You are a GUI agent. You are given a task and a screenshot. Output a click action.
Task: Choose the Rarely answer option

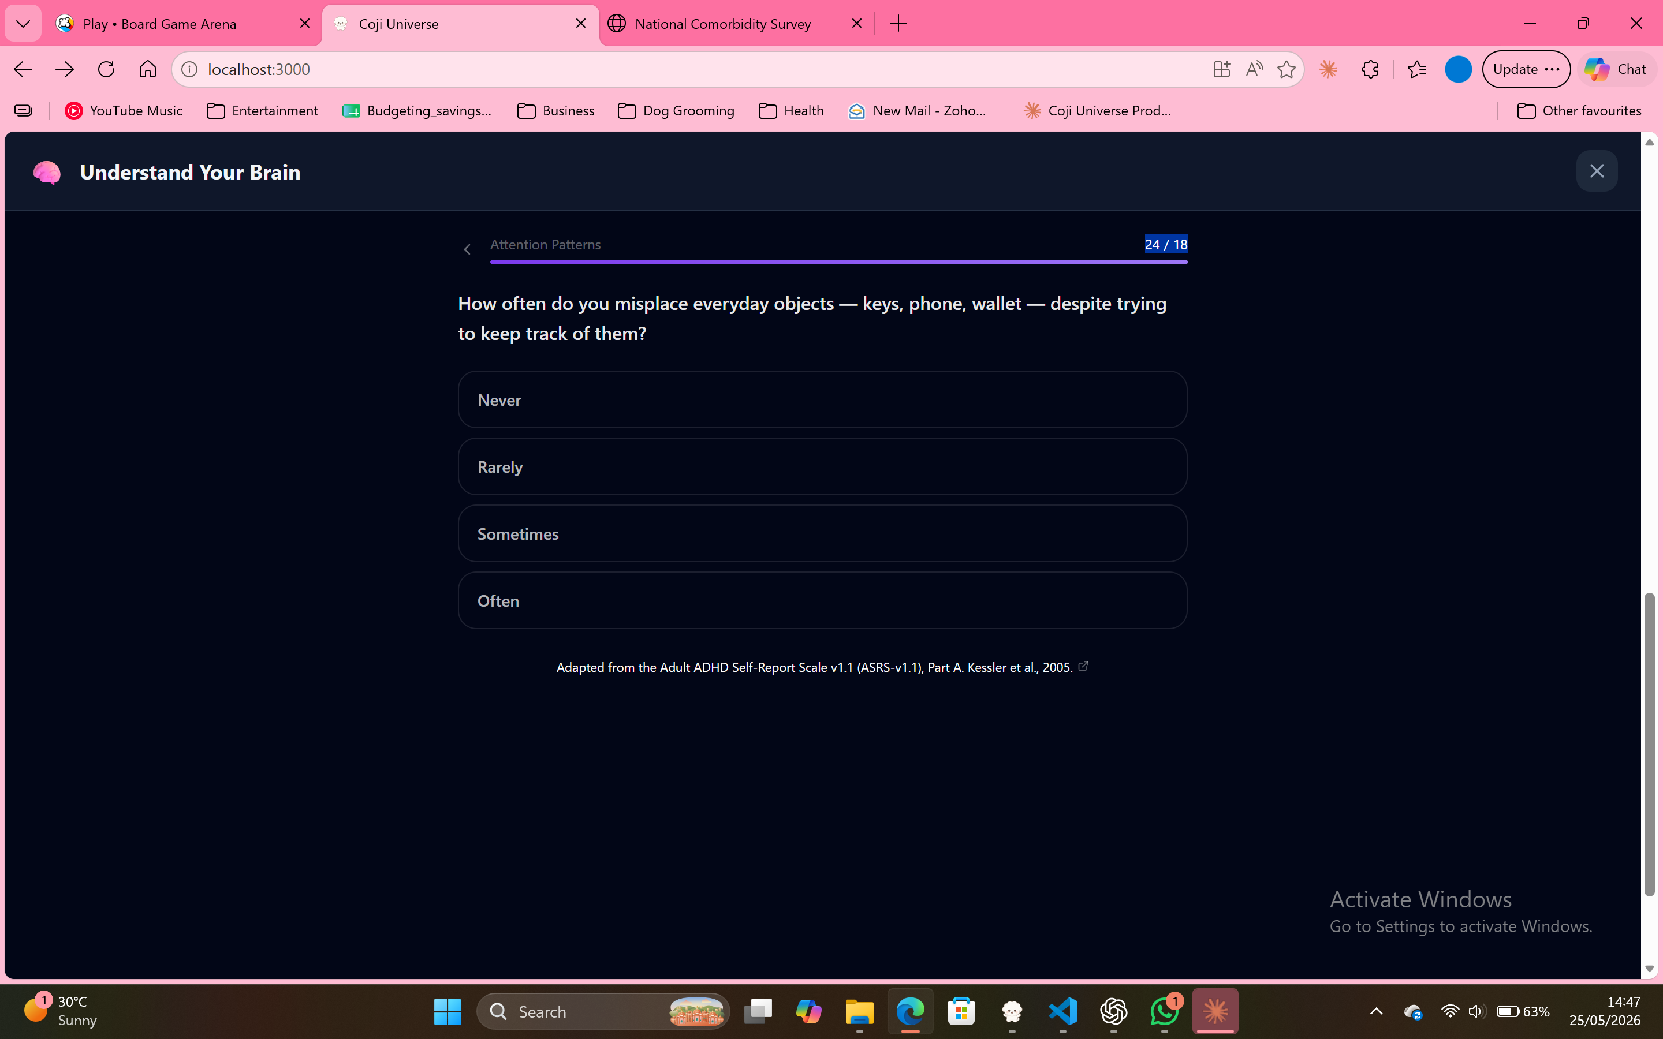point(822,466)
